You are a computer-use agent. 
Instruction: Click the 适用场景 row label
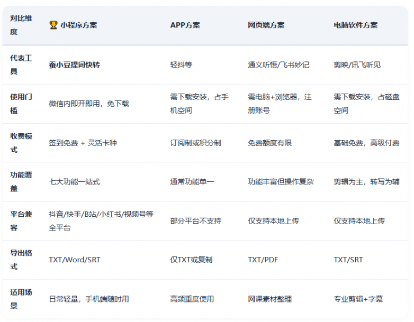pyautogui.click(x=21, y=299)
